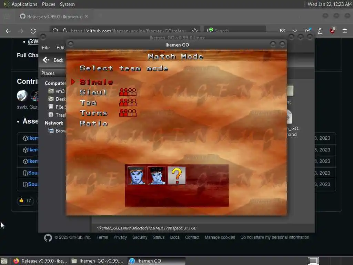The image size is (353, 265).
Task: Open the Edit menu in file manager
Action: click(60, 48)
